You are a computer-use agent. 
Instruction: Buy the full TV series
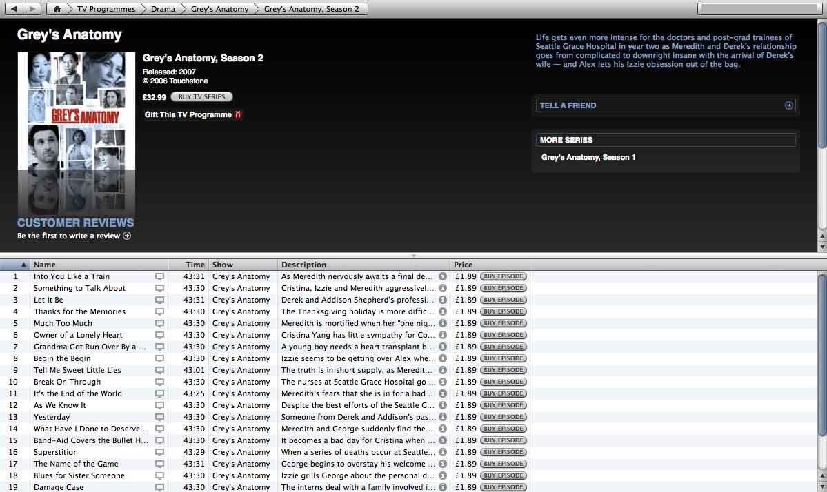201,97
